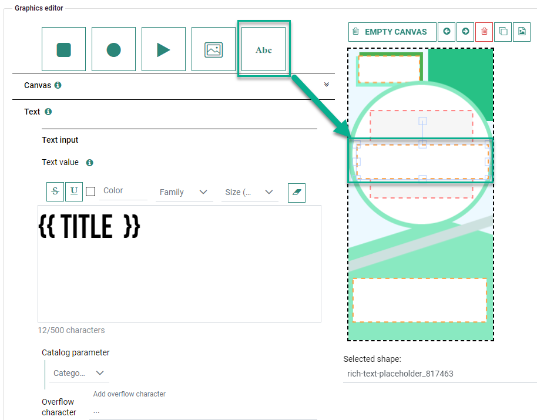This screenshot has width=537, height=420.
Task: Click the overflow character input field
Action: click(203, 412)
